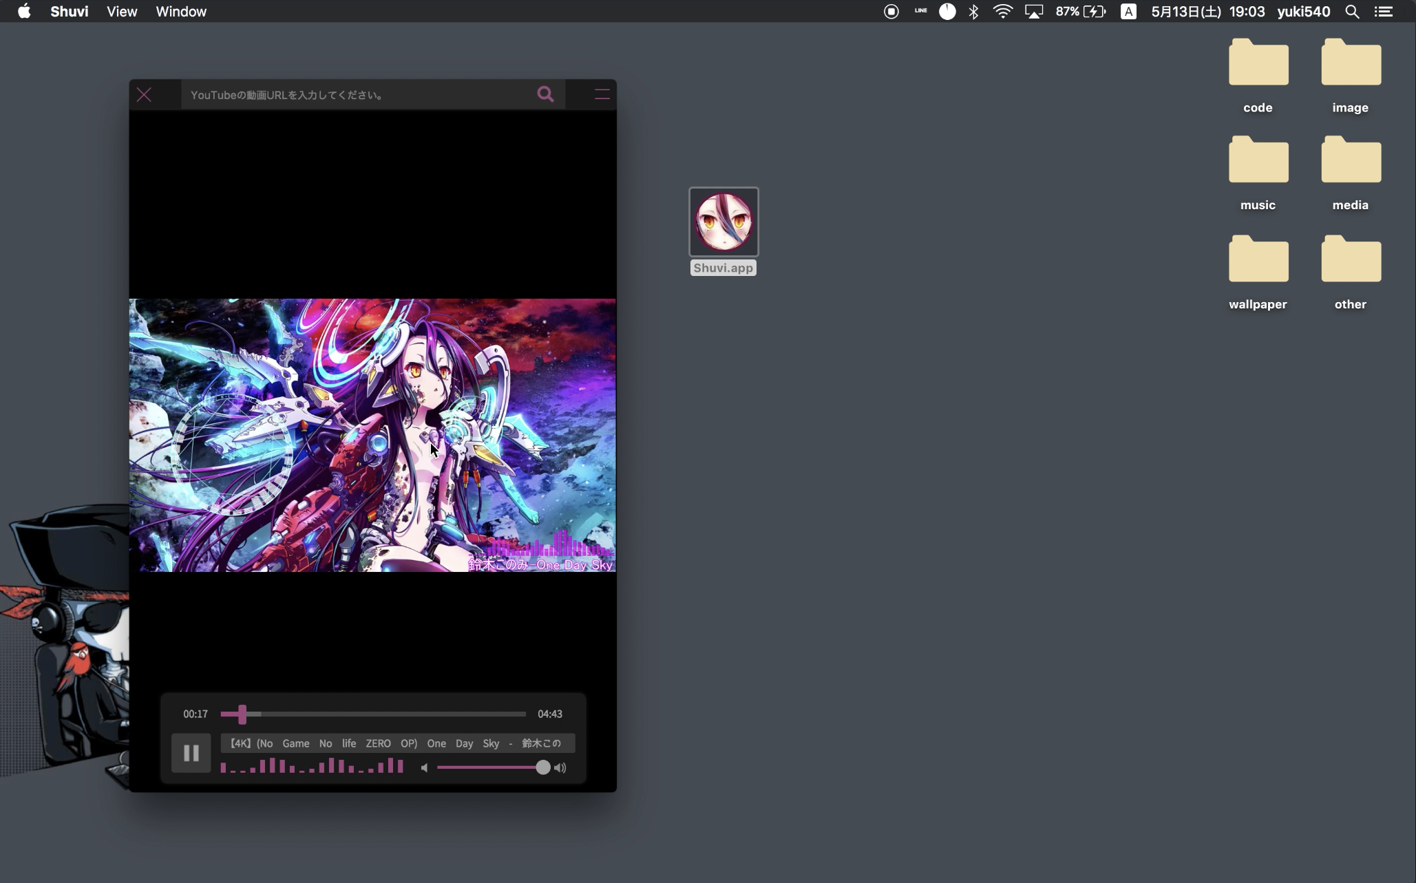Image resolution: width=1416 pixels, height=883 pixels.
Task: Close the Shuvi player with X icon
Action: (144, 94)
